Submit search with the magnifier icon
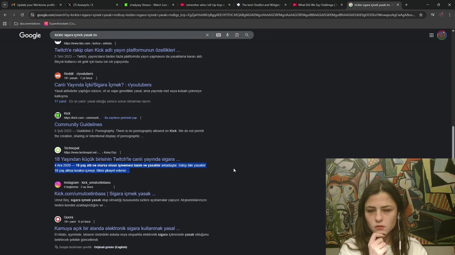The image size is (455, 255). coord(247,35)
